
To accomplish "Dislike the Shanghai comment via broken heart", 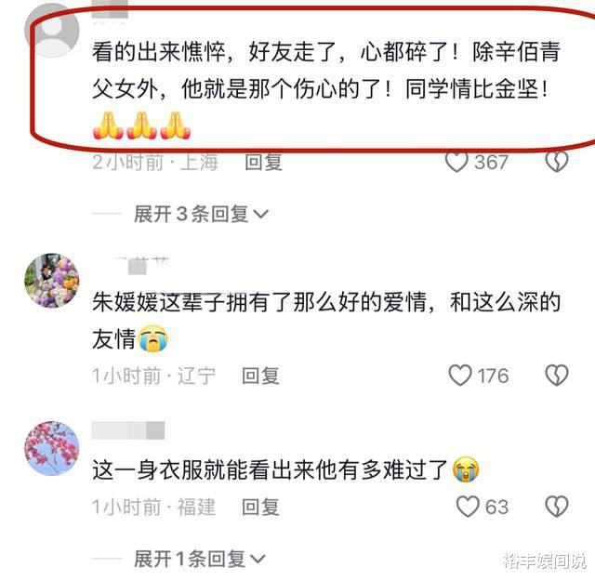I will point(556,161).
